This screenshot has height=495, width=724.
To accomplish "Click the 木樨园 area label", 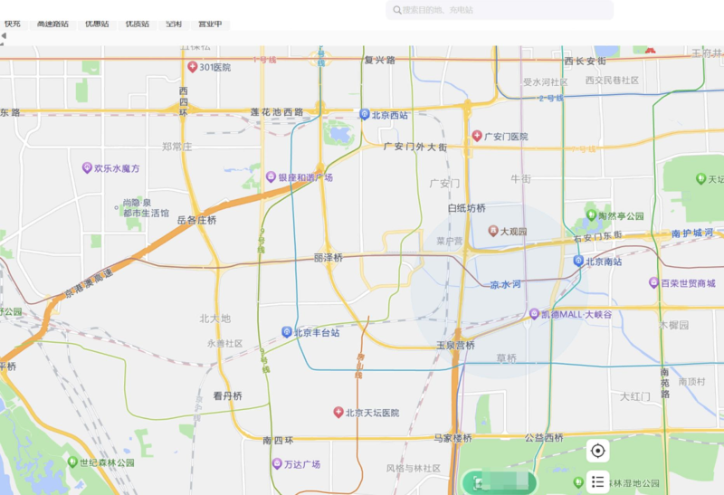I will click(673, 325).
